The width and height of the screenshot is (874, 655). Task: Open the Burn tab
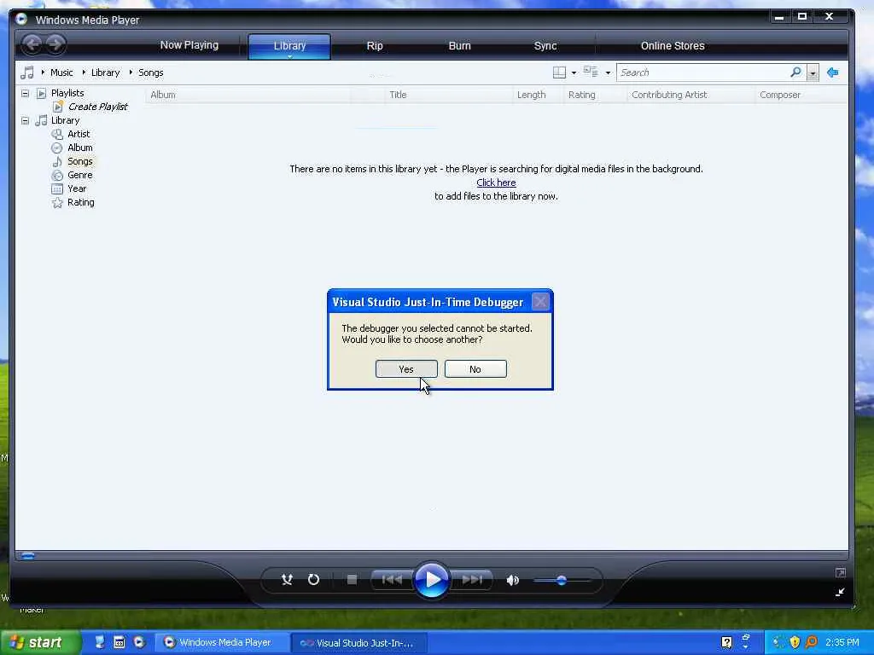[x=459, y=46]
